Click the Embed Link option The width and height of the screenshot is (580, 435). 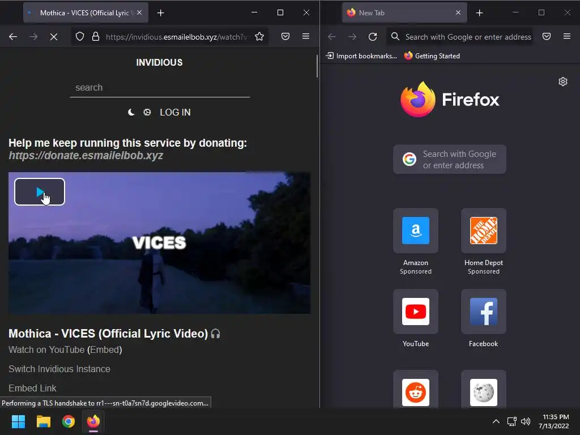click(32, 388)
